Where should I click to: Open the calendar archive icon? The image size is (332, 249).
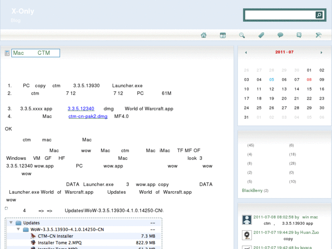click(x=223, y=35)
